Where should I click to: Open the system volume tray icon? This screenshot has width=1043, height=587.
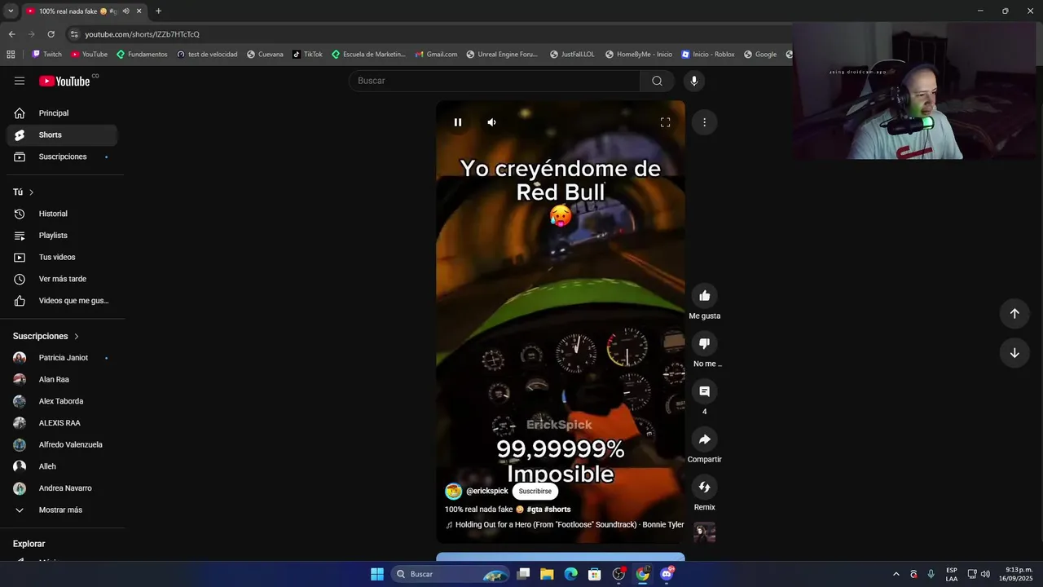985,574
